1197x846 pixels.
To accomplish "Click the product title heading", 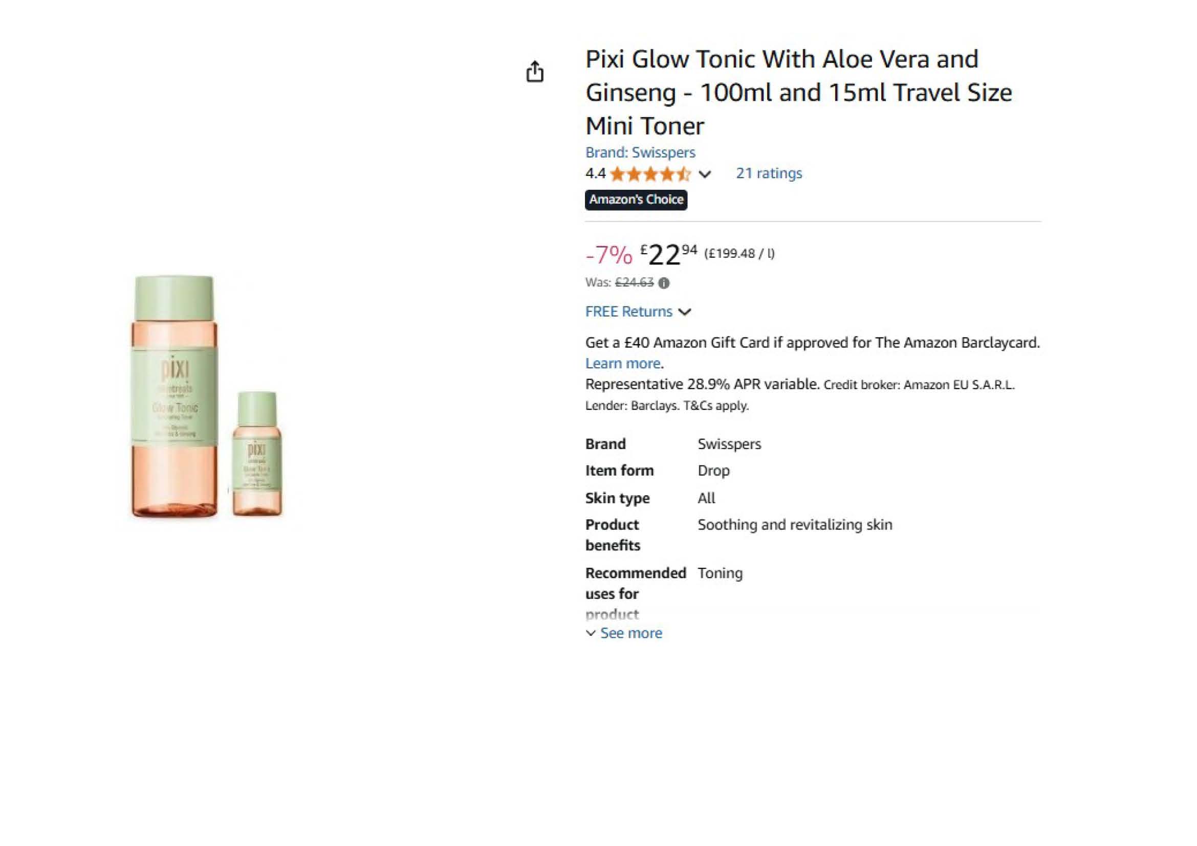I will (x=798, y=92).
